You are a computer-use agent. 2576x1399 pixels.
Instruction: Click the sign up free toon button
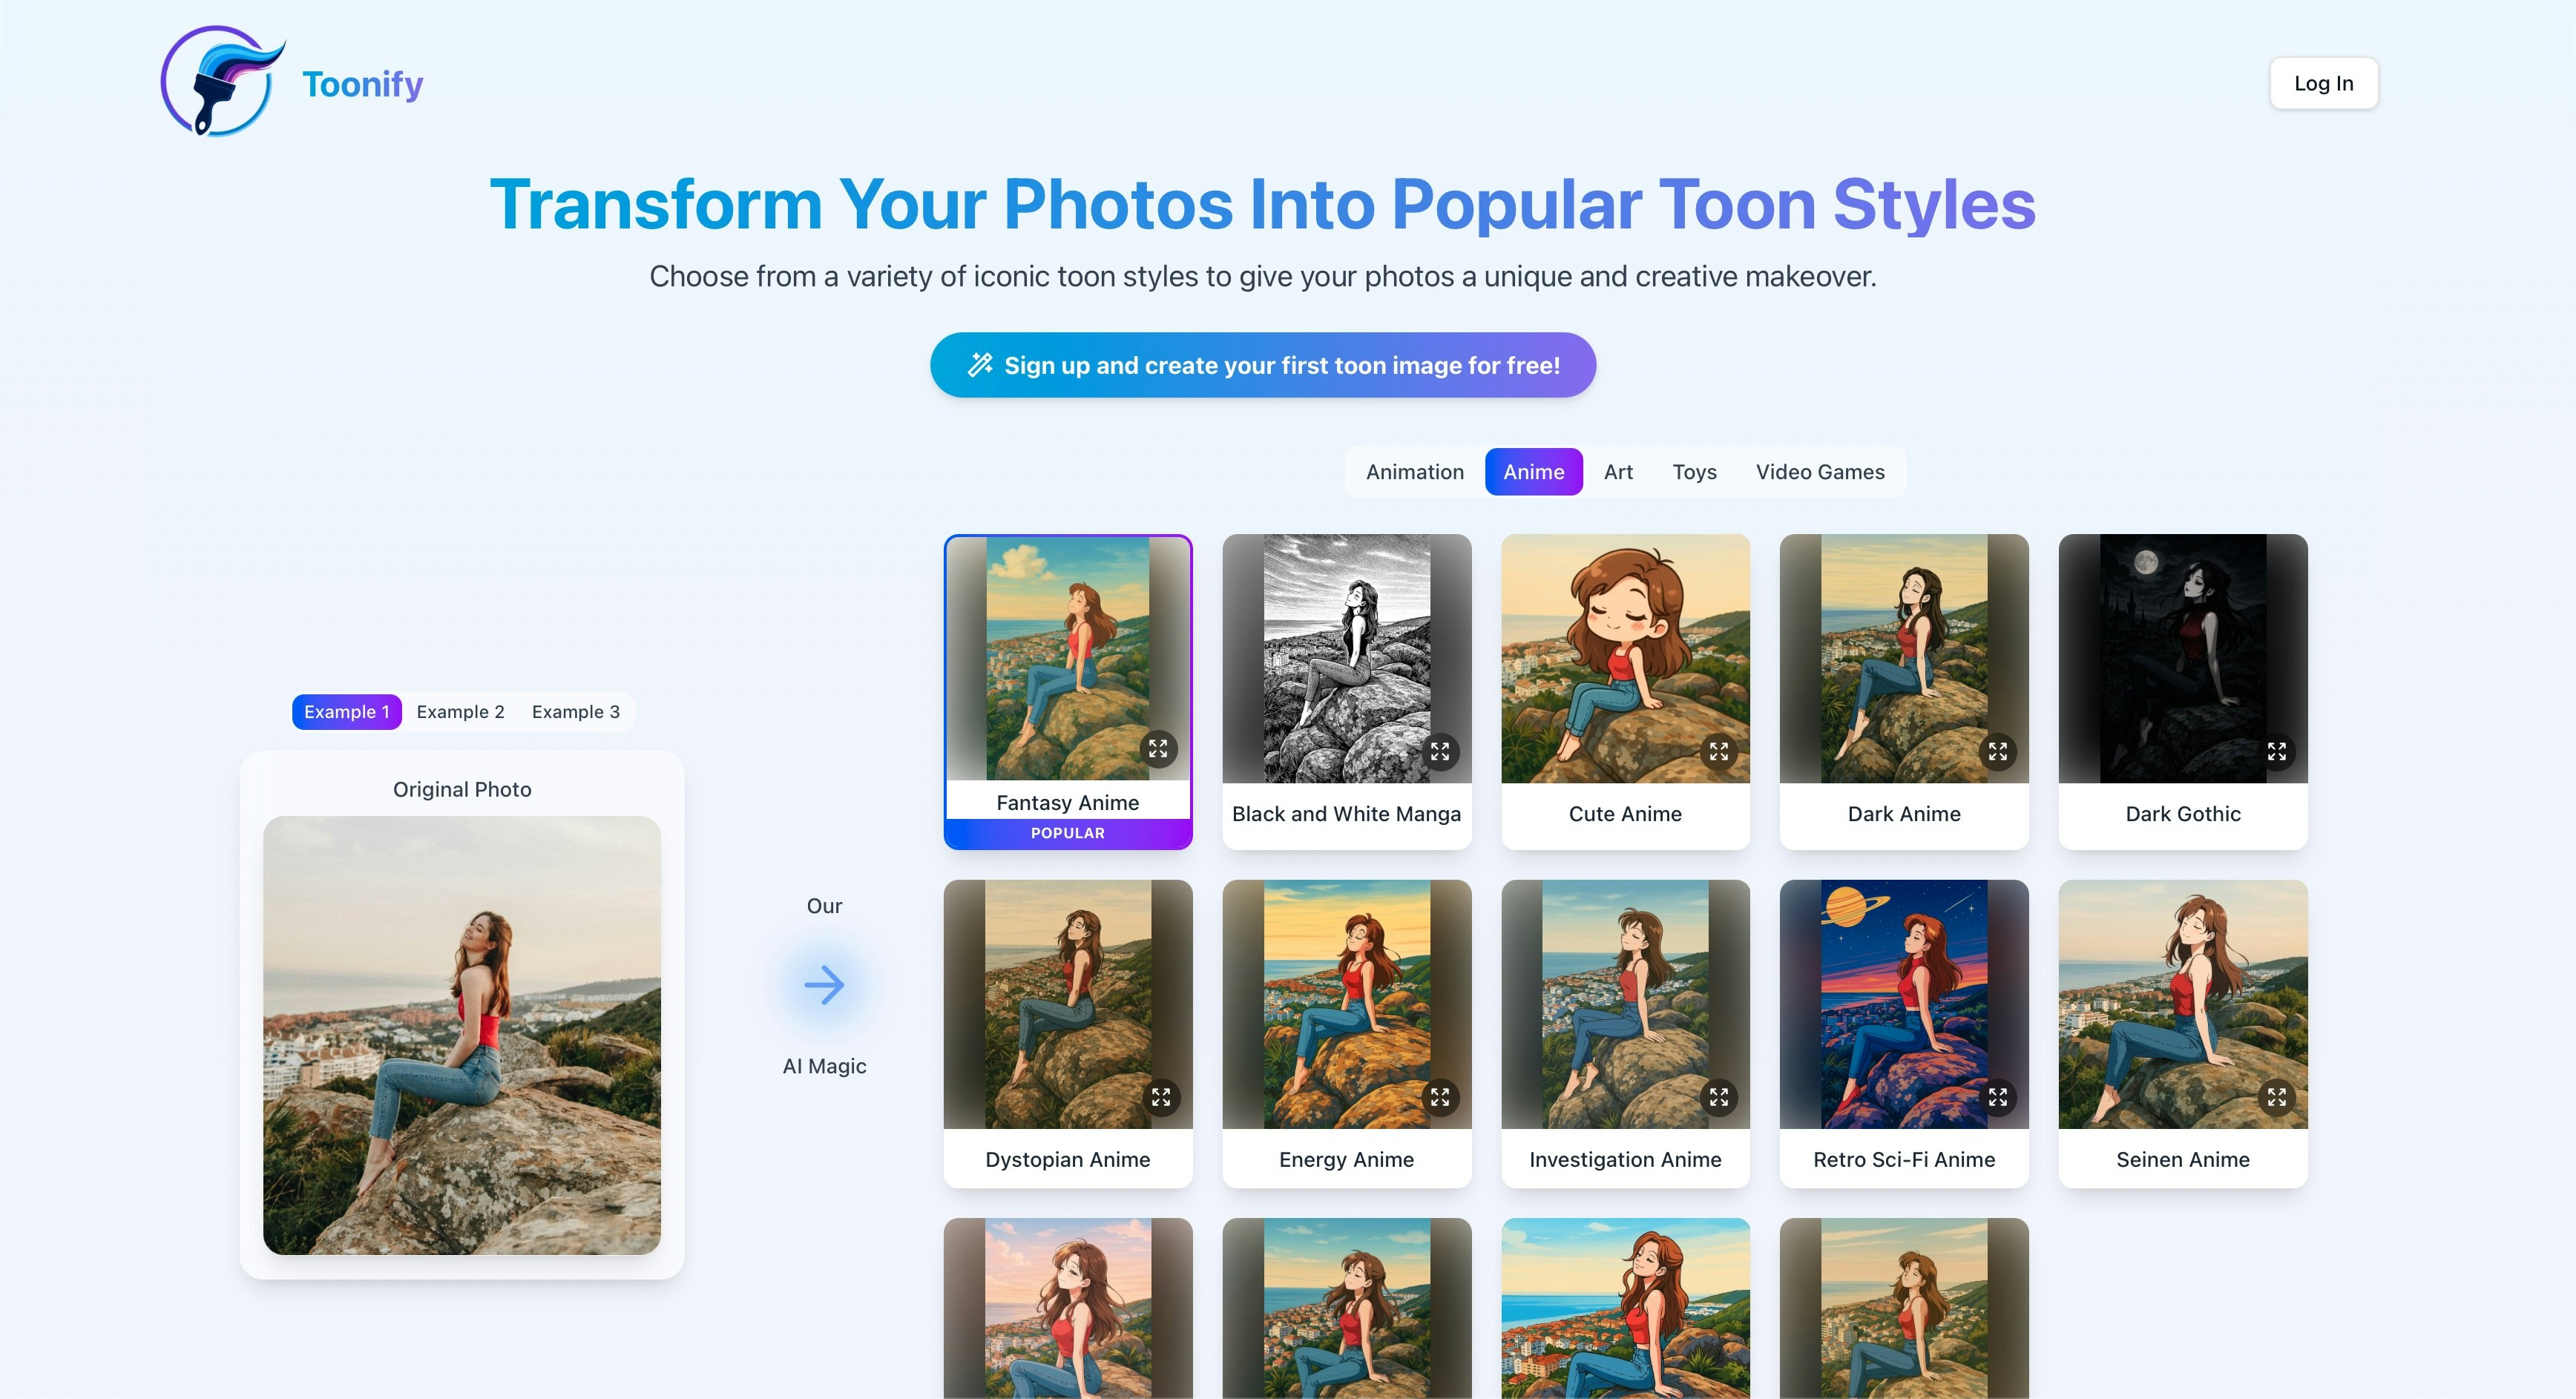(x=1262, y=365)
